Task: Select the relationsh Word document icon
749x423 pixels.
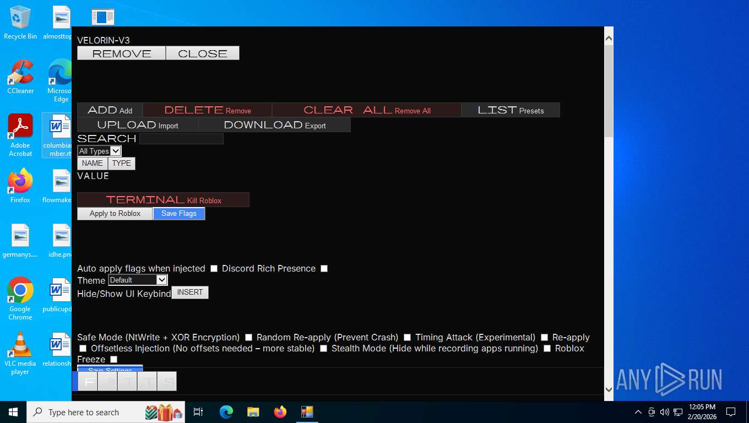Action: pos(57,350)
